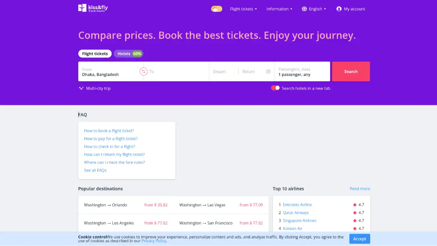
Task: Switch to the Hotels 60% tab
Action: tap(128, 54)
